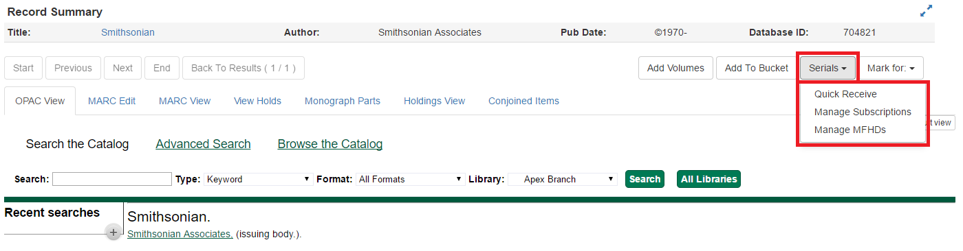Screen dimensions: 963x251
Task: Open the Monograph Parts tab
Action: click(x=342, y=101)
